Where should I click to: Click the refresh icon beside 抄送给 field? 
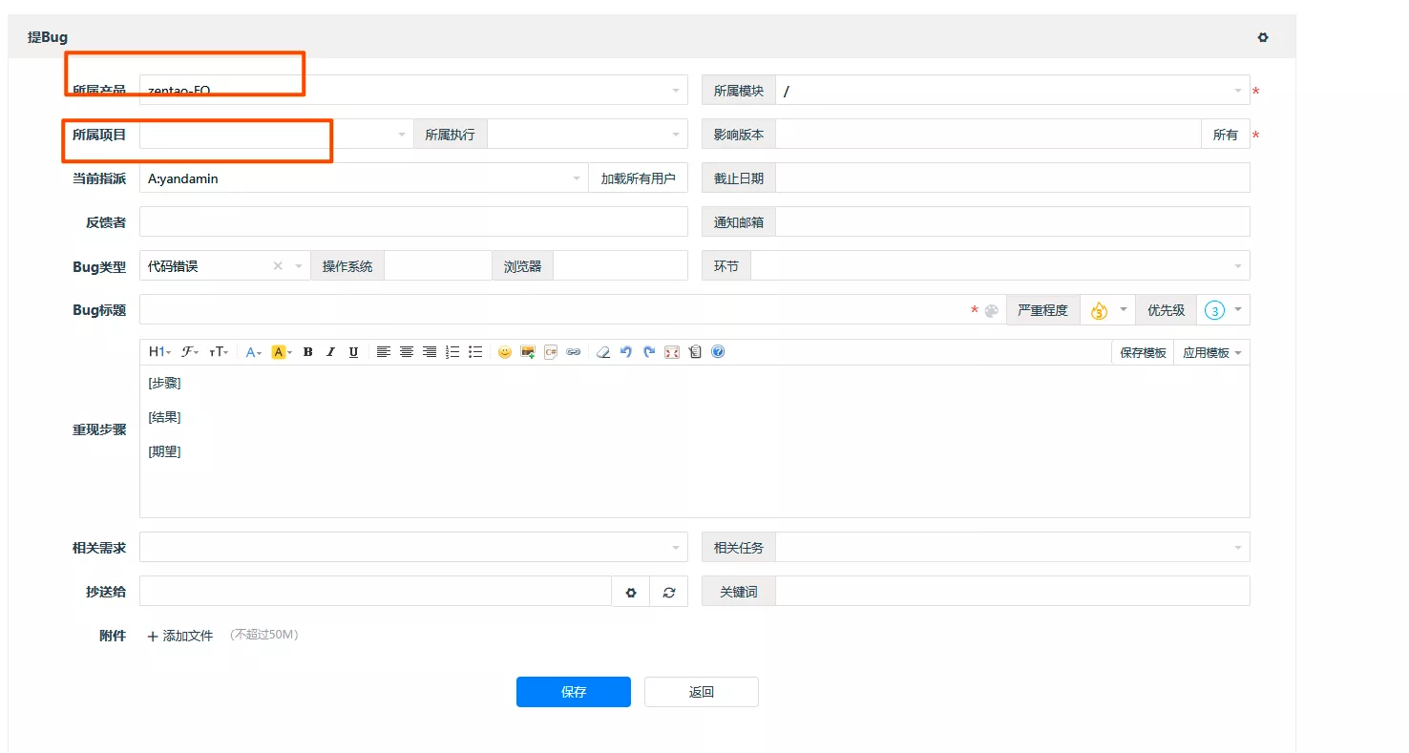pos(669,592)
